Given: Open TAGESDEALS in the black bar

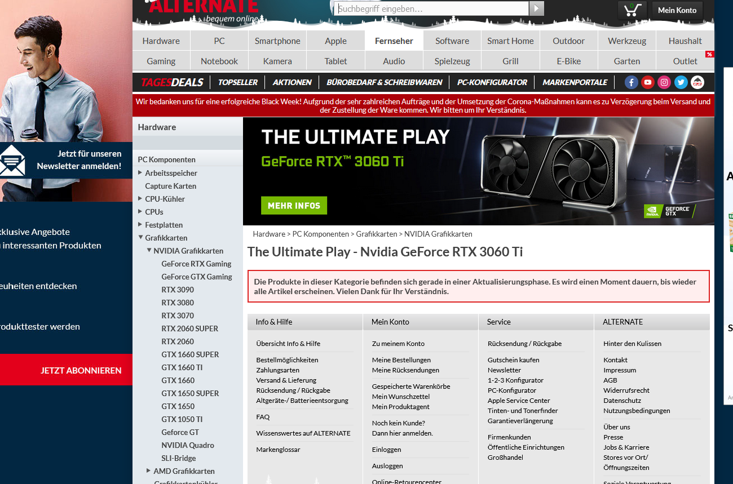Looking at the screenshot, I should point(172,82).
